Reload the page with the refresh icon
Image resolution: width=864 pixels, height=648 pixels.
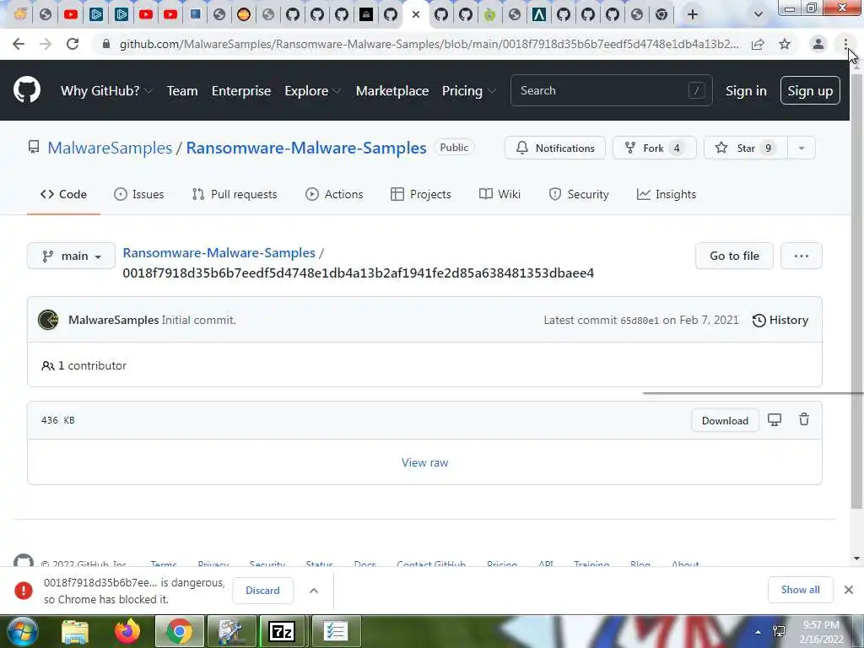click(x=73, y=44)
